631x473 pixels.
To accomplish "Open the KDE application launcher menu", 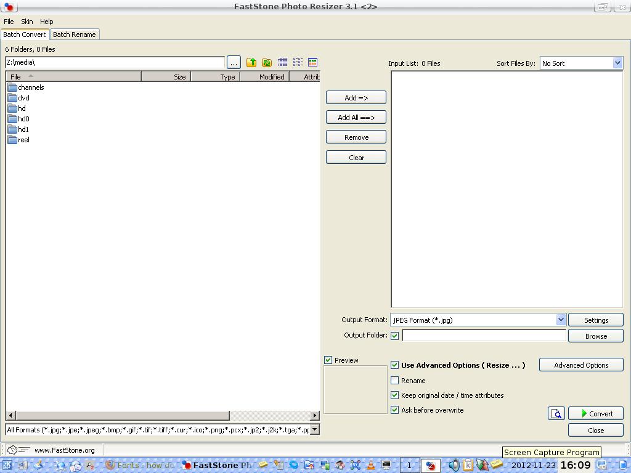I will [x=7, y=466].
